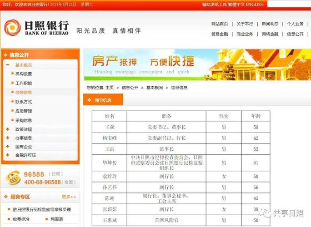Viewport: 311px width, 227px height.
Task: Open 个人业务 navigation item
Action: tap(295, 24)
